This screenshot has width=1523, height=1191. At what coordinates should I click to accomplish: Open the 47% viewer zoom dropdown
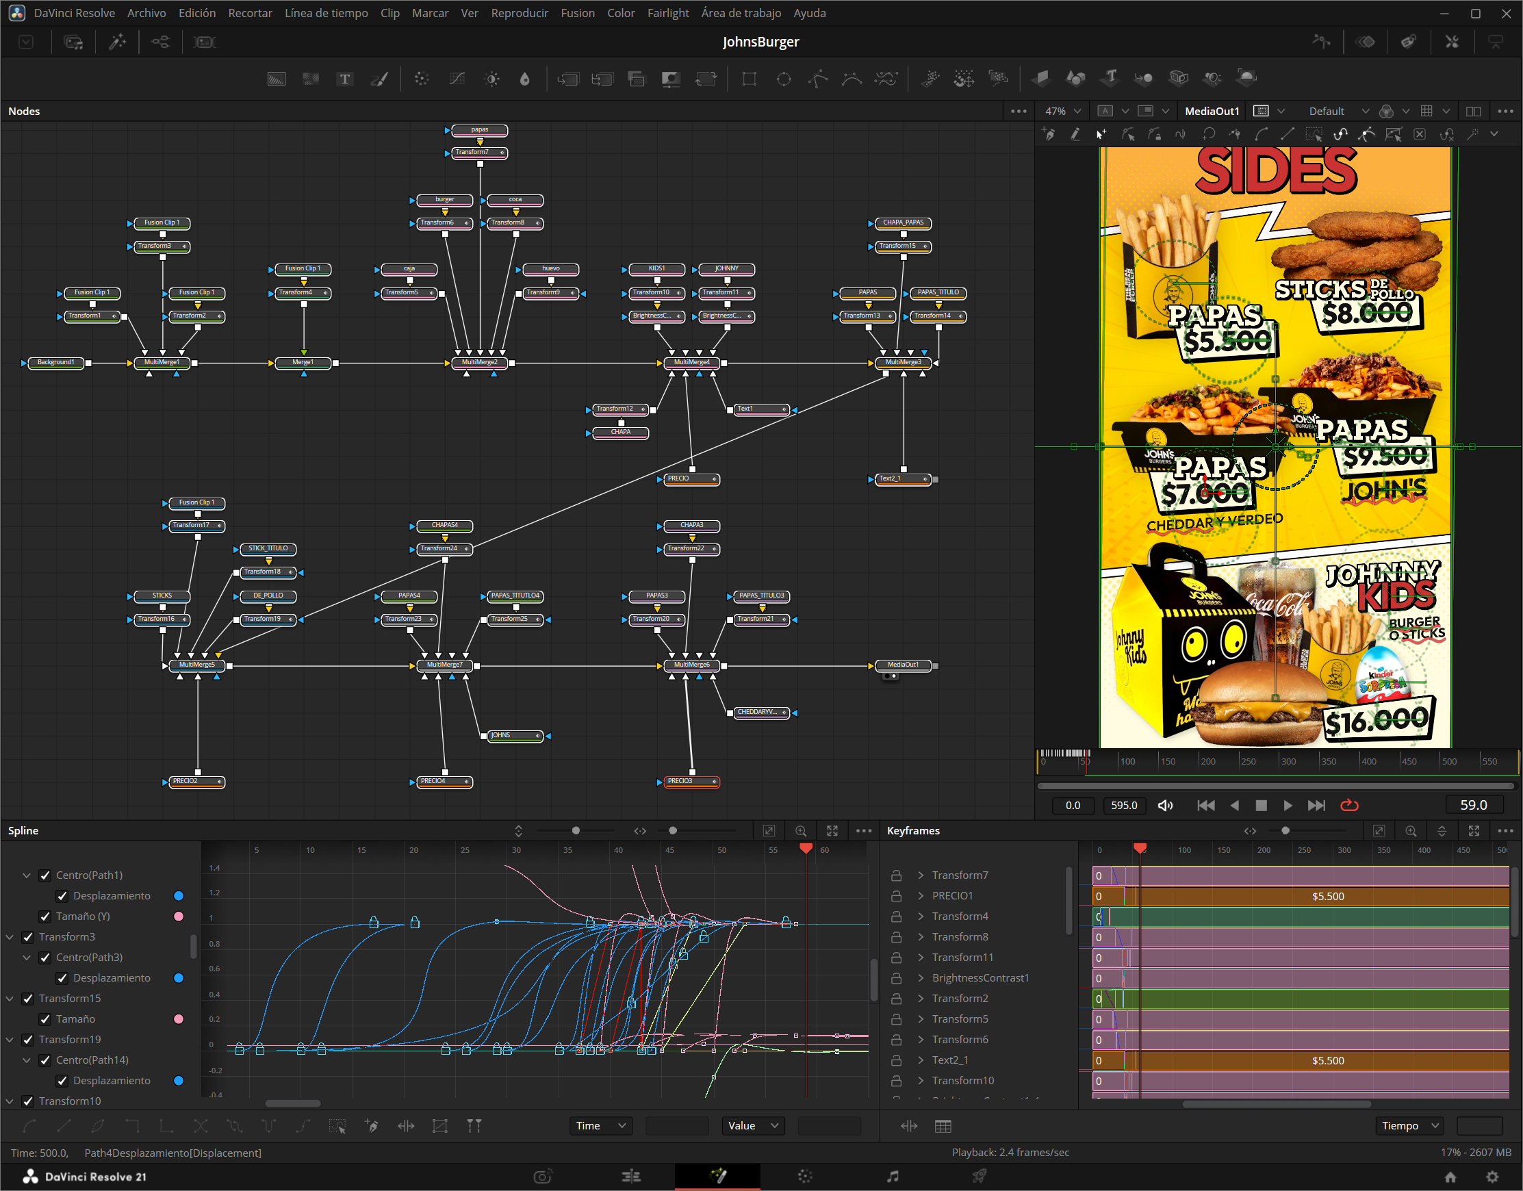pyautogui.click(x=1063, y=111)
